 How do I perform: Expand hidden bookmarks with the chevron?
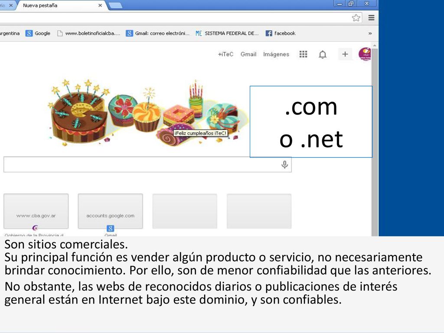pyautogui.click(x=370, y=33)
